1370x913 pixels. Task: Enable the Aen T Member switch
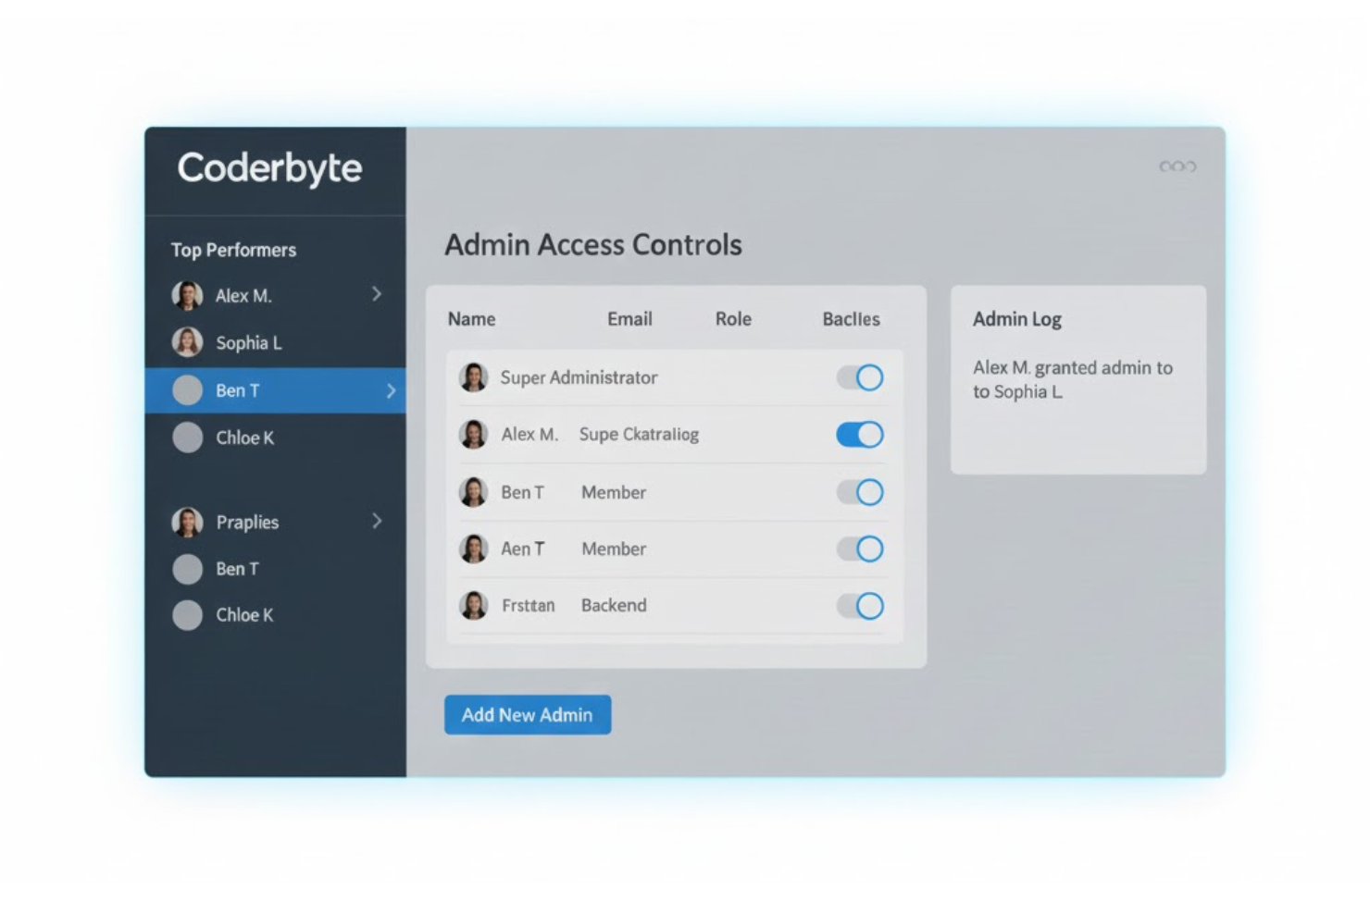click(x=860, y=549)
